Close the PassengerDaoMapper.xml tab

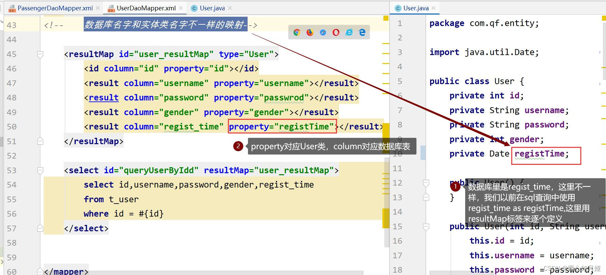pos(97,8)
